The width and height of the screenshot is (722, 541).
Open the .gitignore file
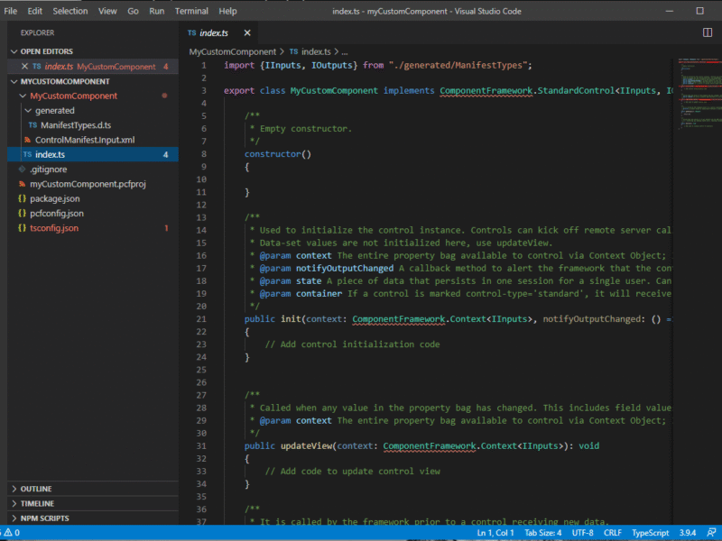point(49,170)
